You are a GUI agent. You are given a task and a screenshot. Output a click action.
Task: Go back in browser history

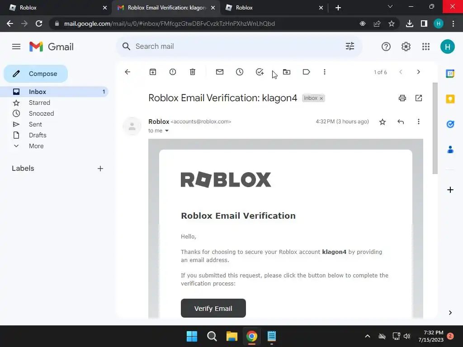tap(10, 23)
